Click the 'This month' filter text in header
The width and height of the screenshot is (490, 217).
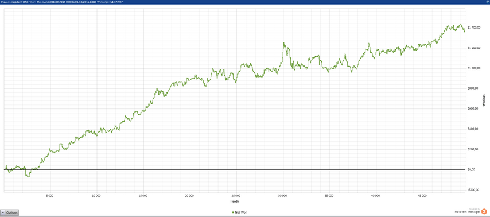click(43, 2)
